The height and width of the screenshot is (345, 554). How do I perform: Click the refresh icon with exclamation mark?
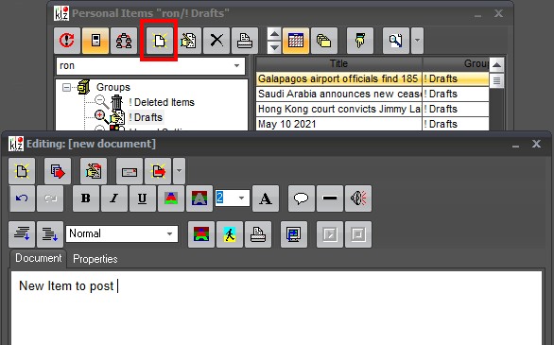pos(67,41)
